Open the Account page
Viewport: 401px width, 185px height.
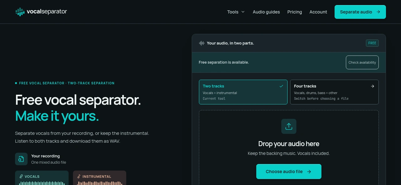318,12
